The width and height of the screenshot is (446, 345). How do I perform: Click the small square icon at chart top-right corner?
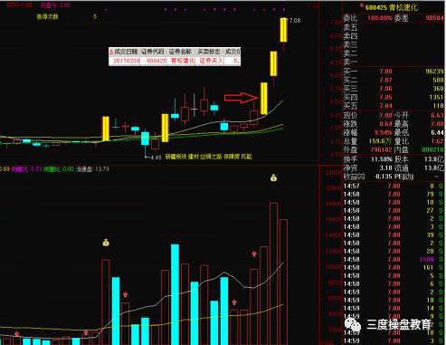click(x=316, y=5)
